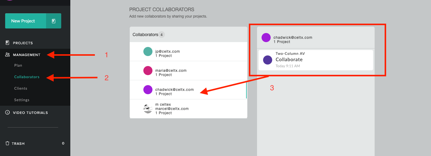Click the dark purple Collaborate project circle
The height and width of the screenshot is (156, 431).
tap(267, 60)
